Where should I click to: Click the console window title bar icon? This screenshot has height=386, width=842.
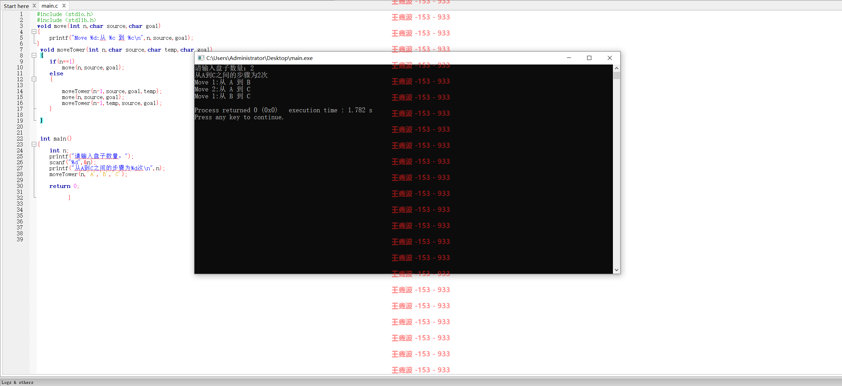click(200, 58)
